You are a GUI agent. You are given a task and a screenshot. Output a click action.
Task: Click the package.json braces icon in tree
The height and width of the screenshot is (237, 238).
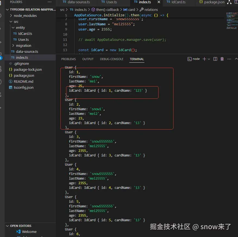pyautogui.click(x=11, y=75)
